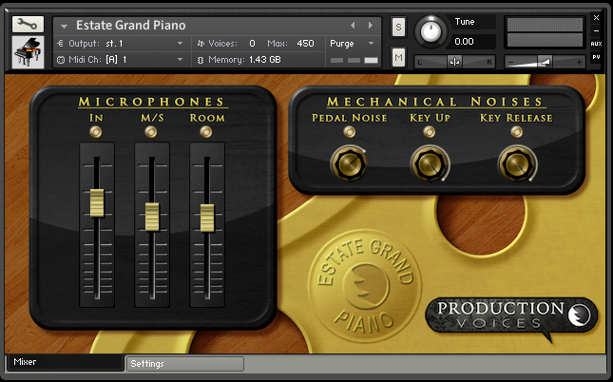The height and width of the screenshot is (382, 613).
Task: Increase volume with plus icon
Action: (x=579, y=62)
